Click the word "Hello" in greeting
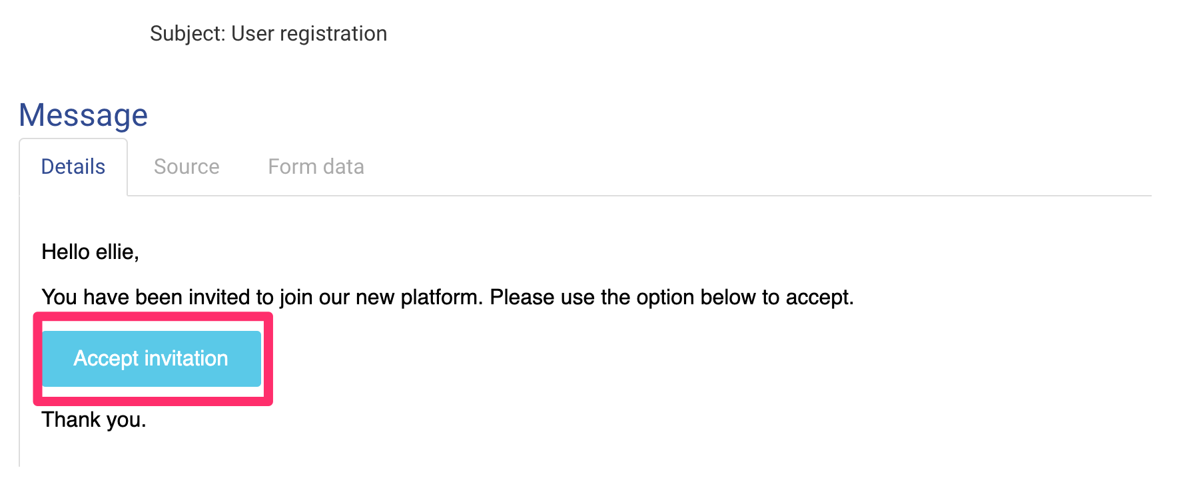1179x494 pixels. click(65, 252)
